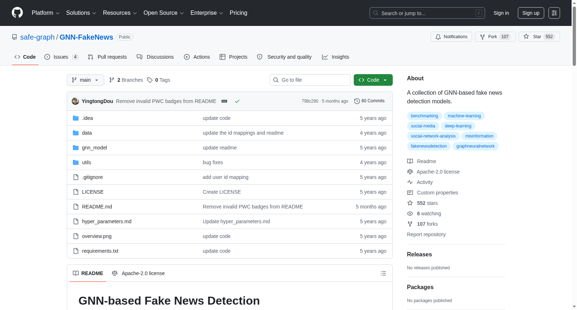This screenshot has height=310, width=577.
Task: Click the .idea folder icon
Action: coord(76,118)
